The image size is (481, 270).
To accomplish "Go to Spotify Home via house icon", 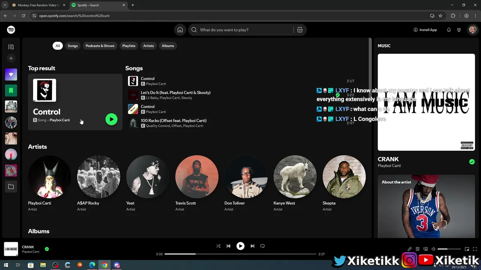I will pyautogui.click(x=180, y=30).
